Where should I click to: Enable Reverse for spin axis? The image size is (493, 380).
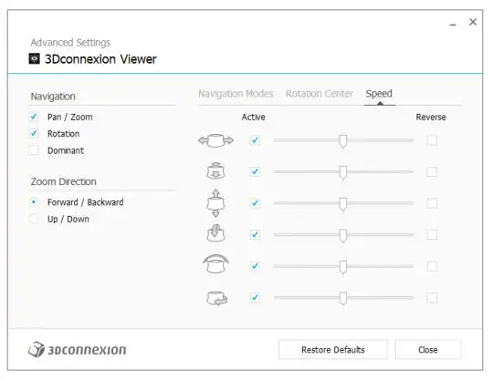coord(432,297)
